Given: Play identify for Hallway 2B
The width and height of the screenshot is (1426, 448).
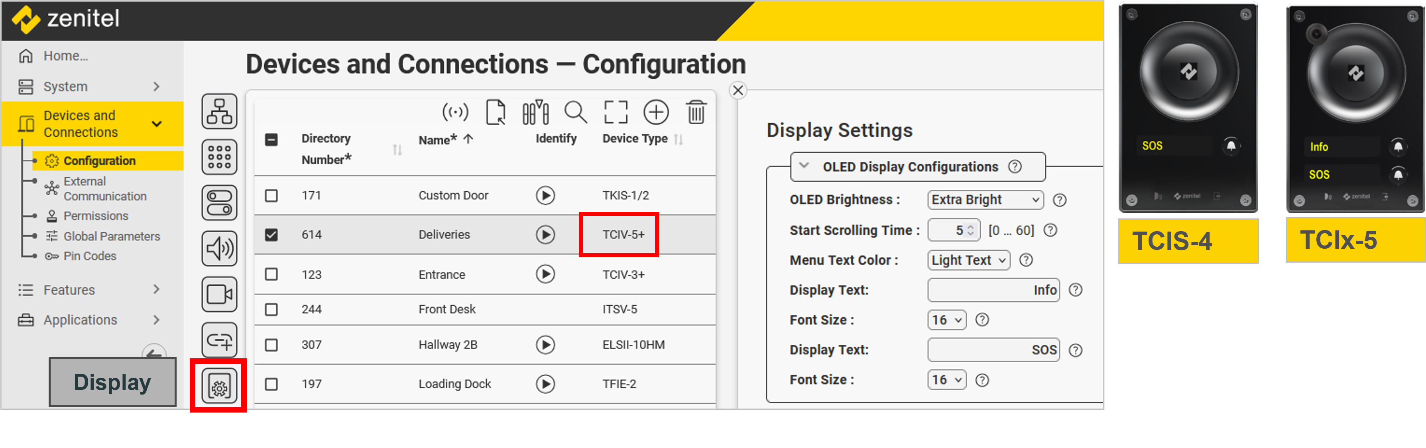Looking at the screenshot, I should click(x=545, y=345).
